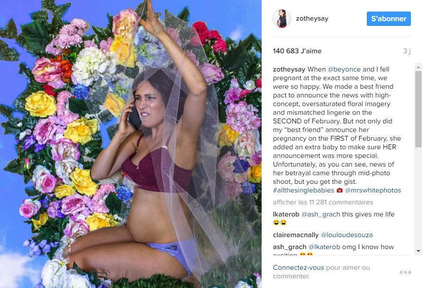Open the @mrswhitephotos mention link

(x=373, y=190)
